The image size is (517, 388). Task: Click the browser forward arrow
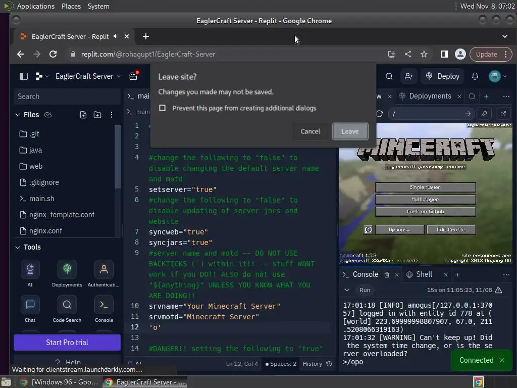pos(36,54)
